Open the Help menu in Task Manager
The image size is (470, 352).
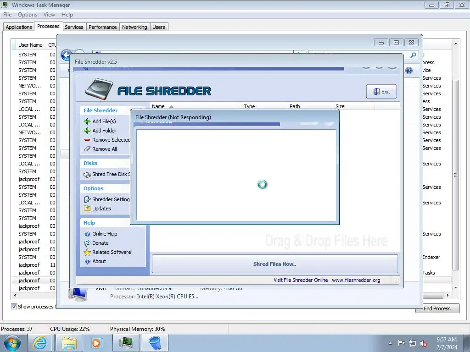pos(67,15)
